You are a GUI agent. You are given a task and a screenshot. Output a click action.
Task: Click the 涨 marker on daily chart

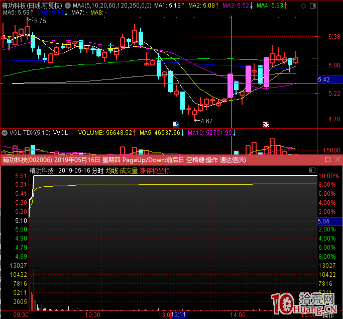(266, 125)
